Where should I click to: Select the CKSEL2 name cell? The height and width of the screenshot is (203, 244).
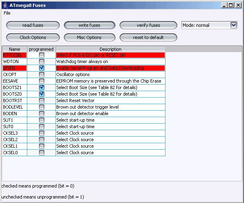coord(15,140)
